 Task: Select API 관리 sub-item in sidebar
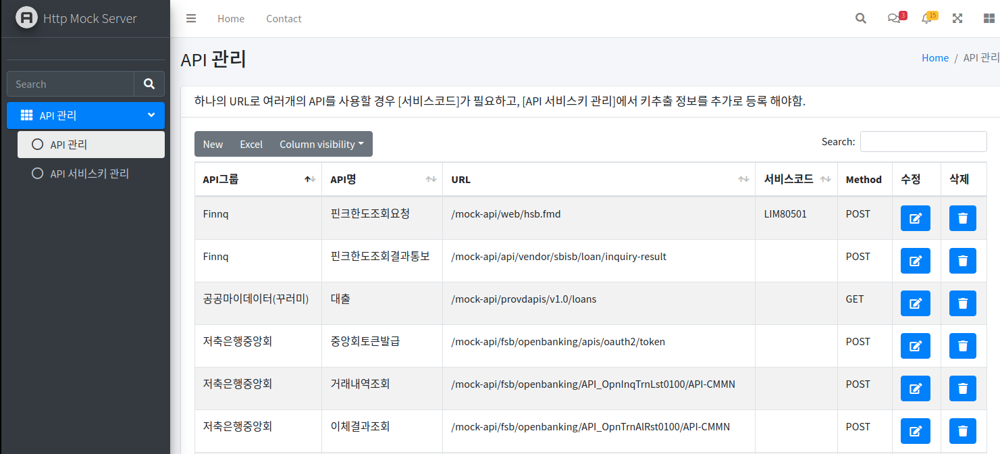coord(91,145)
